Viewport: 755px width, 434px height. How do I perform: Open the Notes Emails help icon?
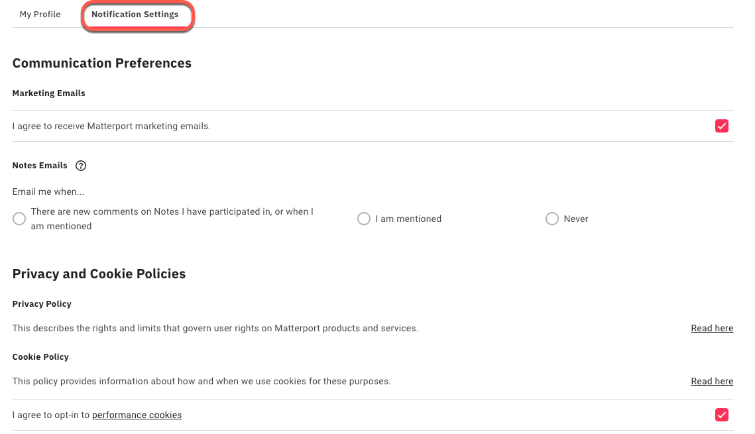(x=81, y=166)
